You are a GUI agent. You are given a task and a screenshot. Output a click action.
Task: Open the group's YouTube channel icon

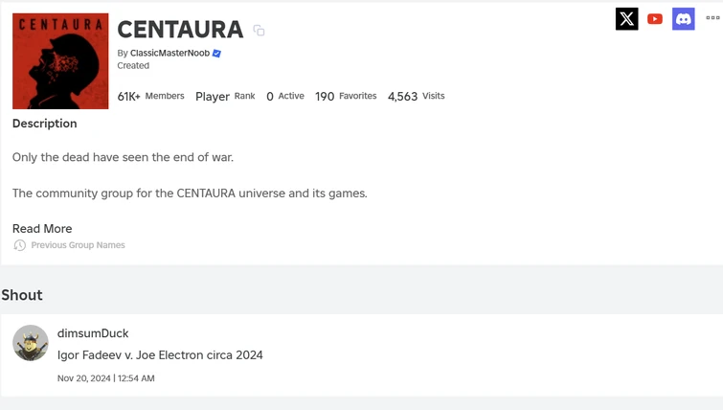pos(655,18)
